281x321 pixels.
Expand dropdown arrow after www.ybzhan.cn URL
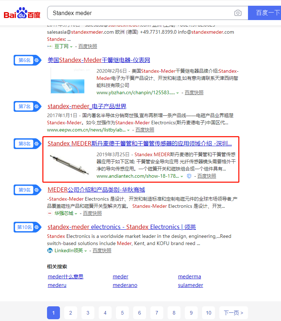pos(177,93)
